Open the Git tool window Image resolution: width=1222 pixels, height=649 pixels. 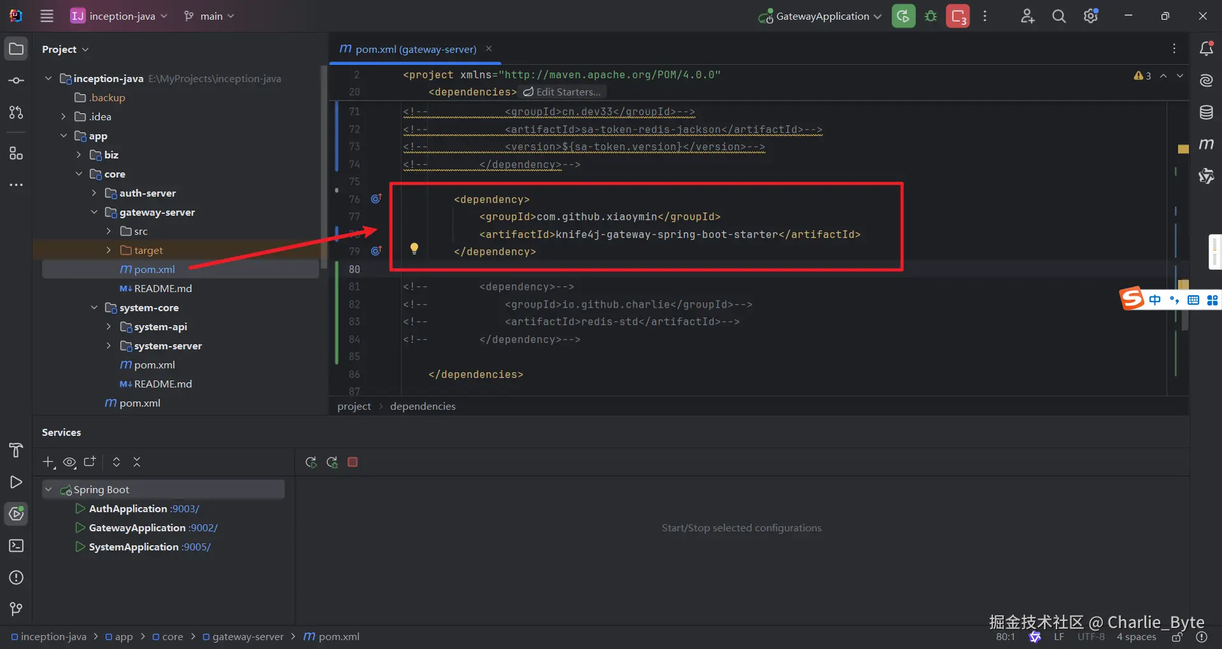[17, 609]
